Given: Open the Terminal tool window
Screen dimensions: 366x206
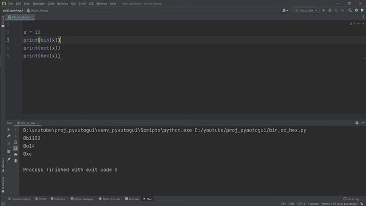Looking at the screenshot, I should click(x=132, y=199).
